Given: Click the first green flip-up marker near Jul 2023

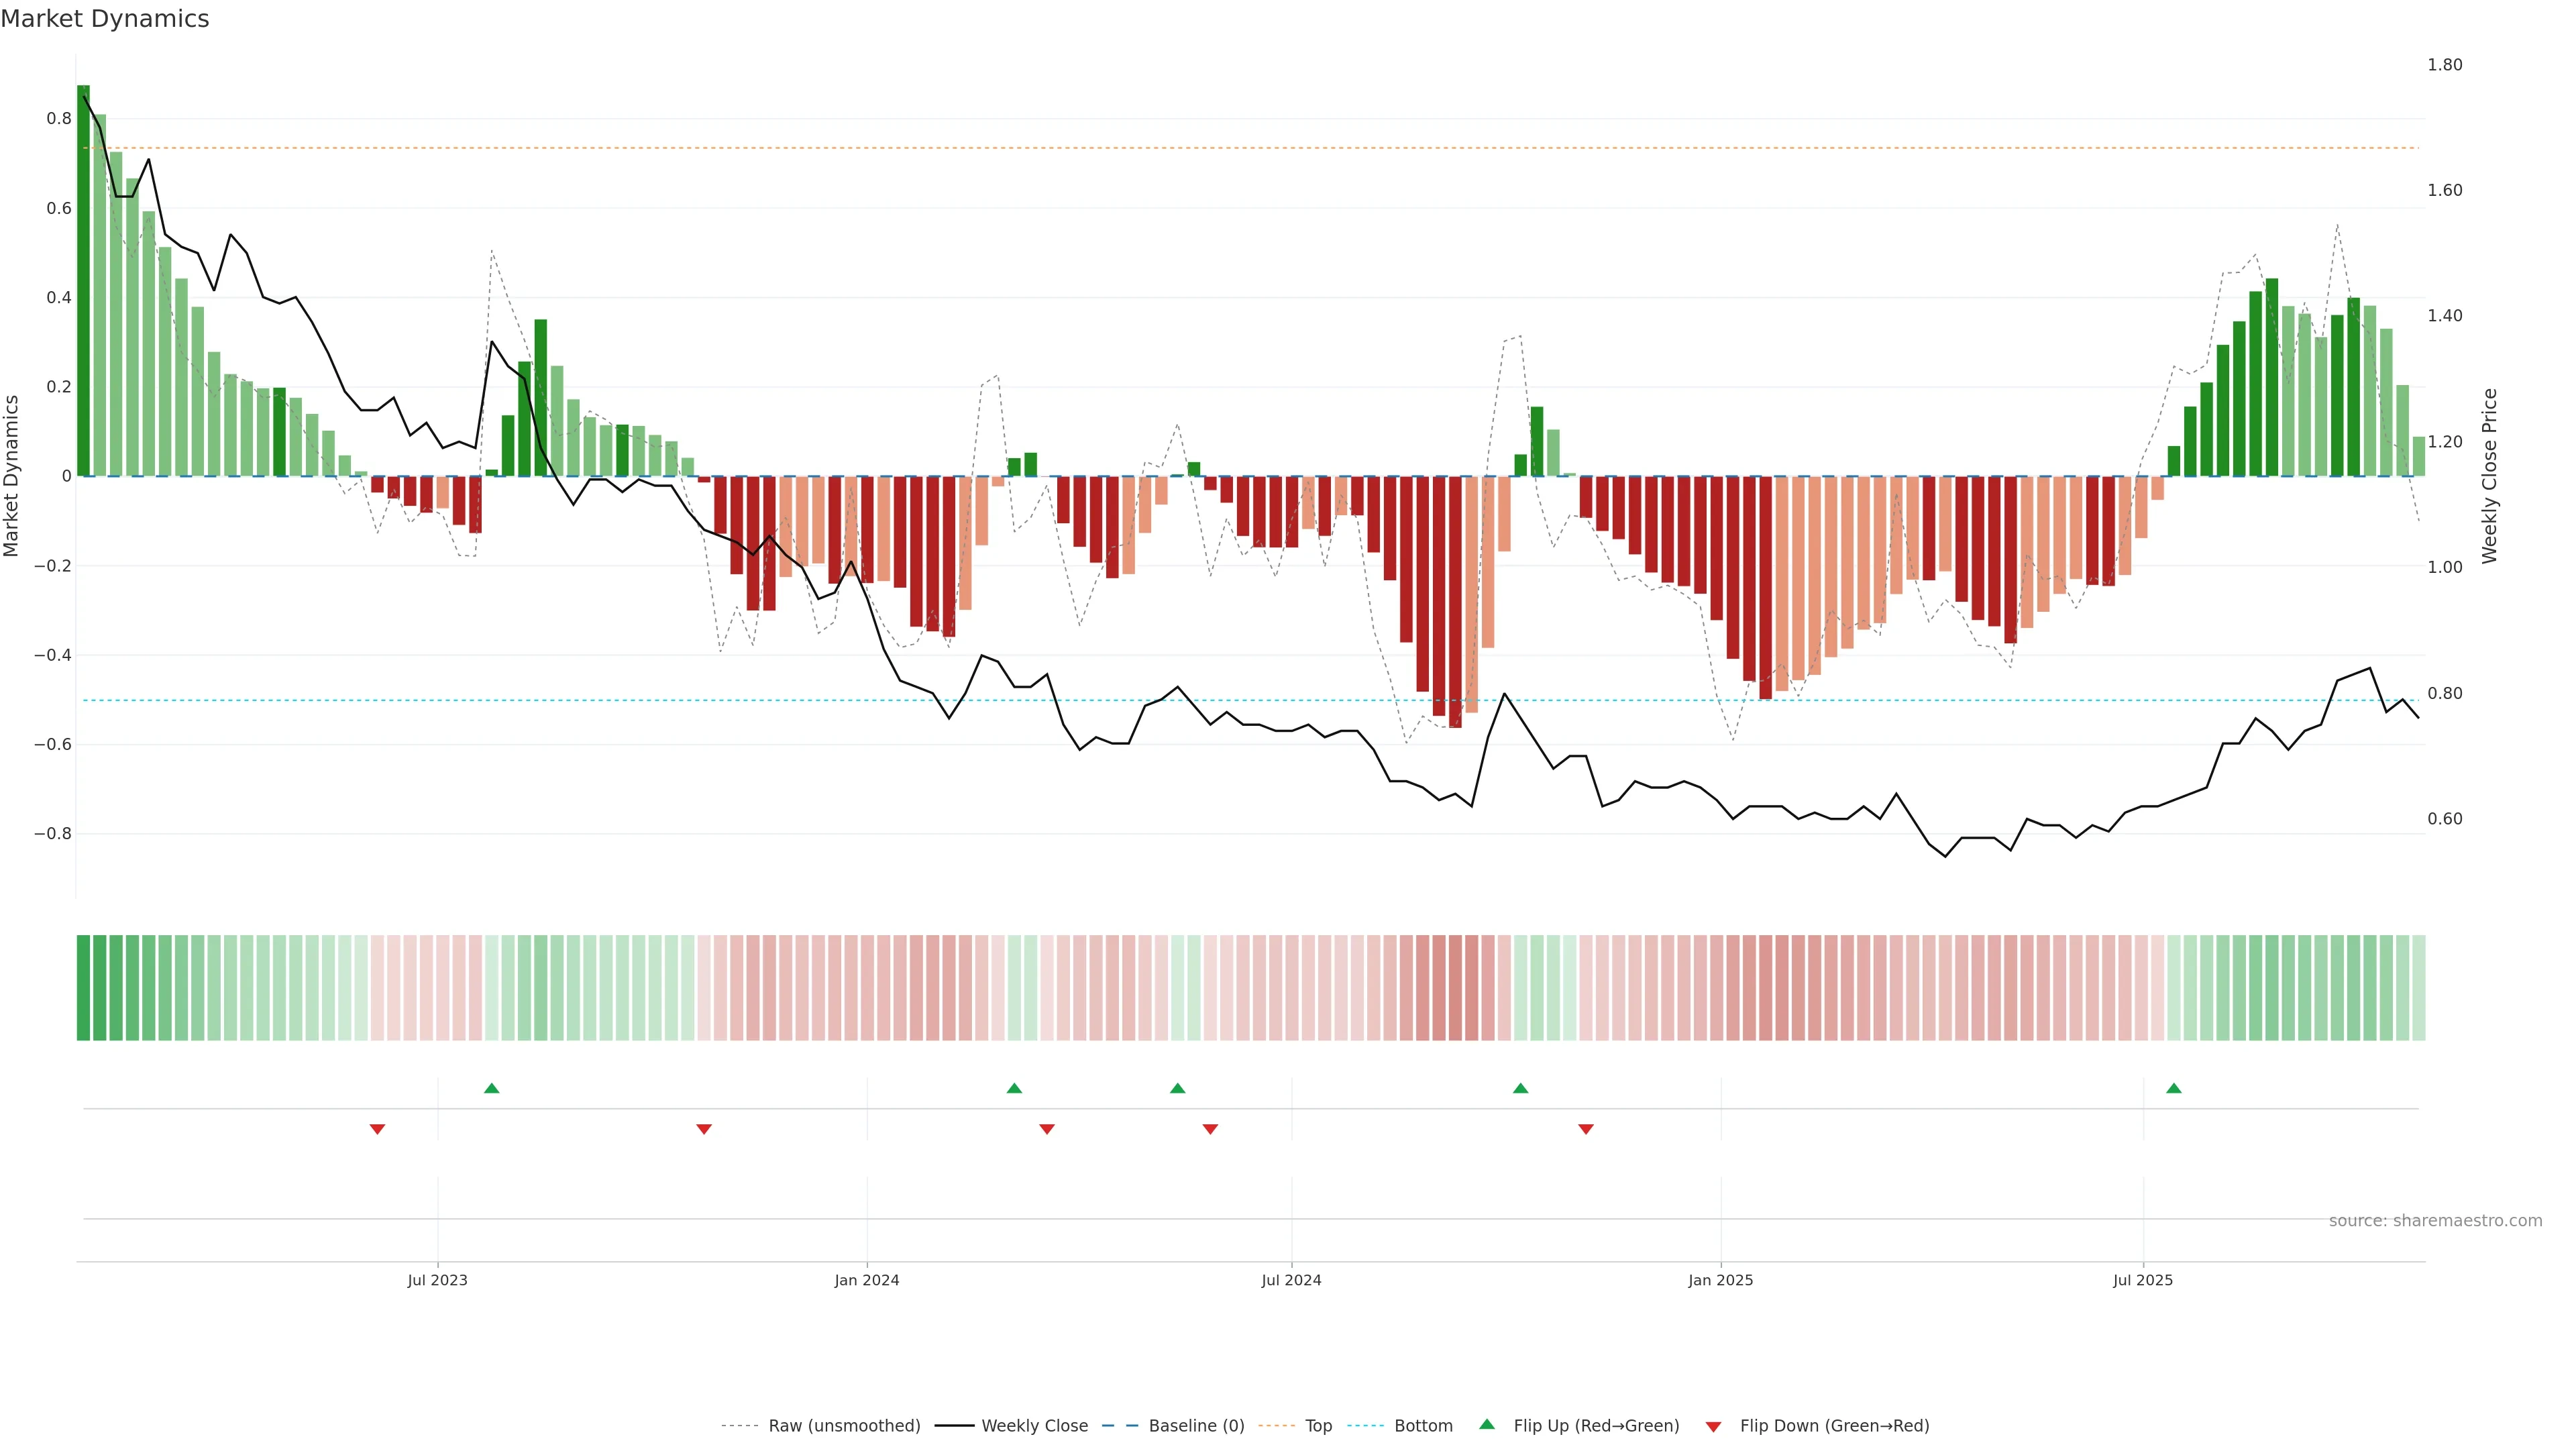Looking at the screenshot, I should (491, 1088).
